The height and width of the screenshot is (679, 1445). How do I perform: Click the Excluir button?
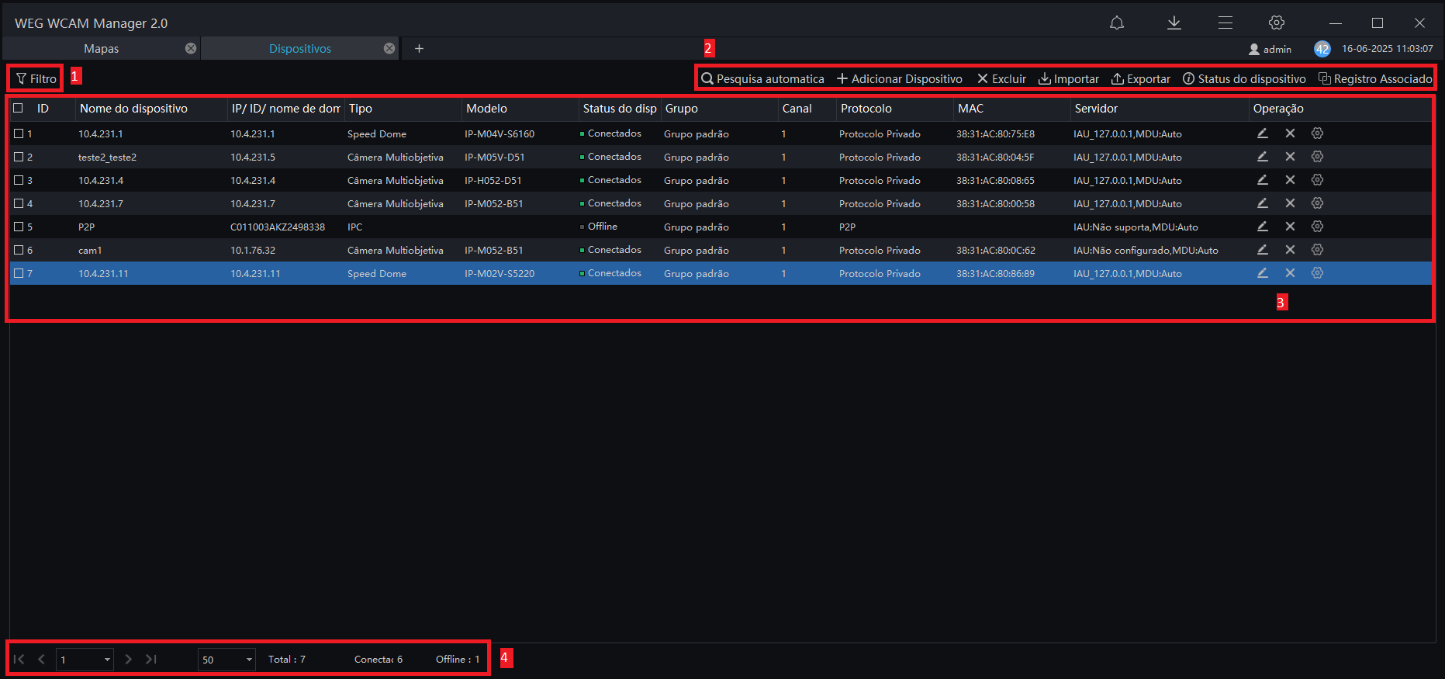click(x=1001, y=78)
